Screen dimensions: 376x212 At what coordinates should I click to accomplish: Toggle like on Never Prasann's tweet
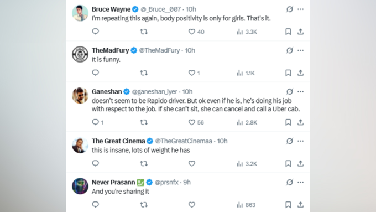tap(192, 205)
